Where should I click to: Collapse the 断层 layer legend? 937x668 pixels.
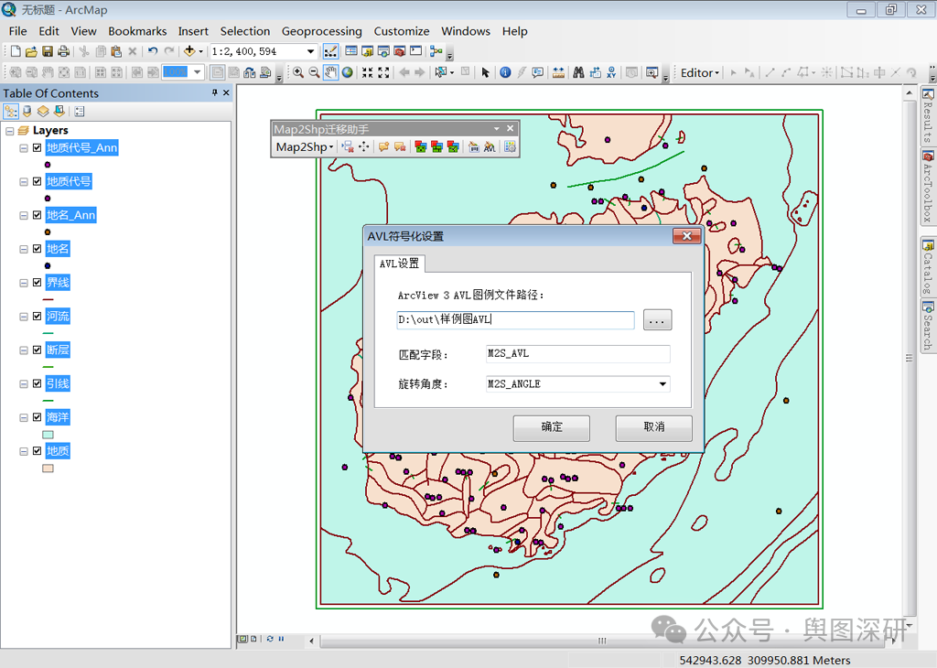click(x=23, y=350)
